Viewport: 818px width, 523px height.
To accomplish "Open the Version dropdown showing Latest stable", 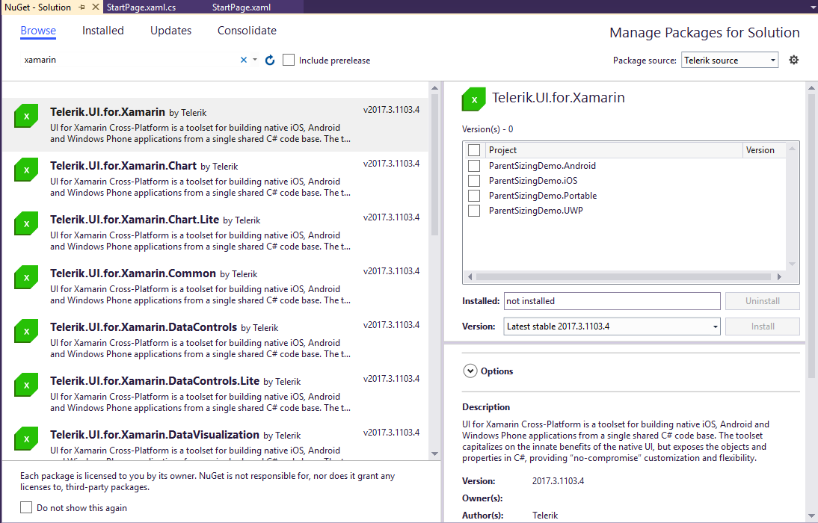I will (x=612, y=327).
